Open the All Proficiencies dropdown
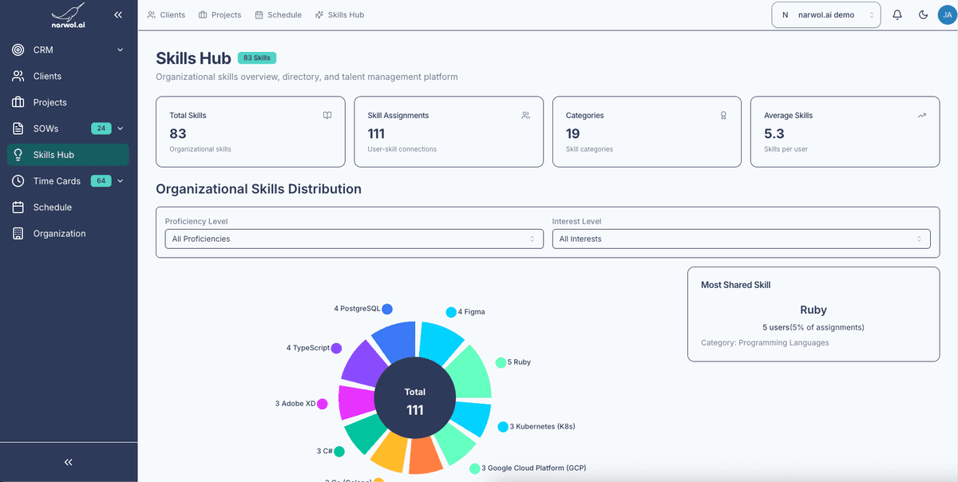Viewport: 958px width, 482px height. tap(354, 239)
